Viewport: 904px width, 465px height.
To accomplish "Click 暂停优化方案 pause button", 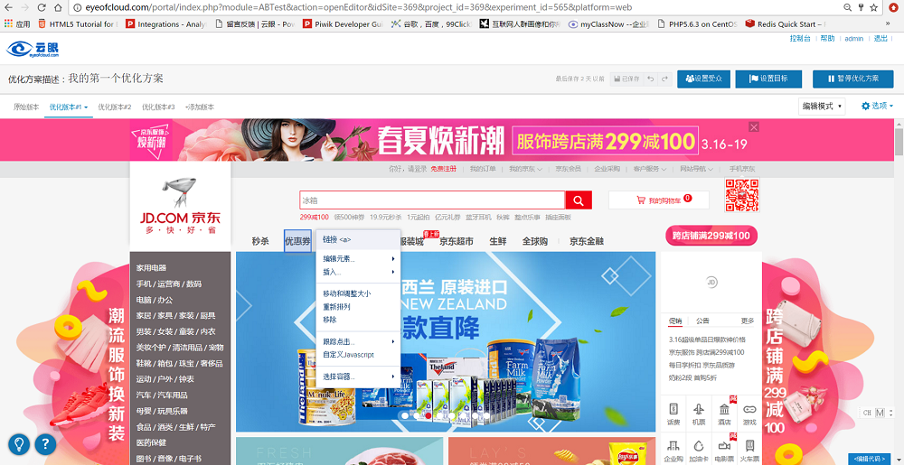I will 852,79.
